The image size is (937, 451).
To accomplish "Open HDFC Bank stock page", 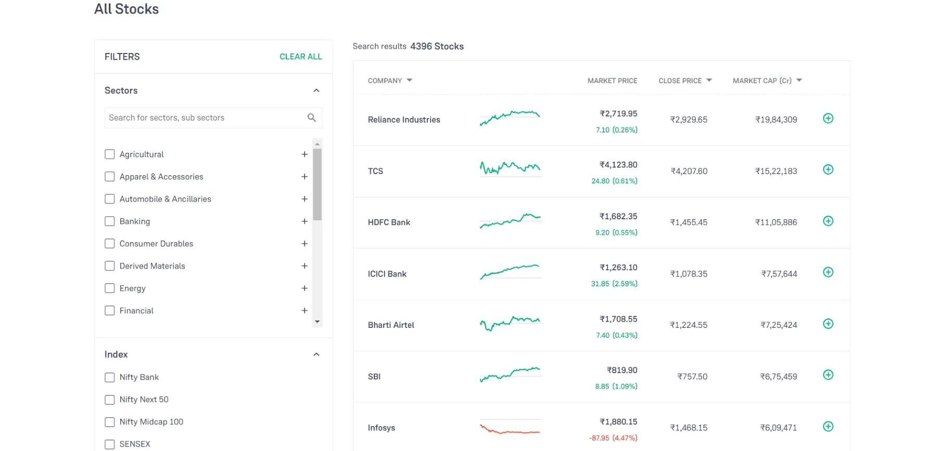I will pos(389,222).
